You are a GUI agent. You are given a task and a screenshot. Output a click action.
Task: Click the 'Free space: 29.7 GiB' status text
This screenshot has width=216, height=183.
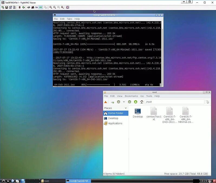tap(186, 174)
